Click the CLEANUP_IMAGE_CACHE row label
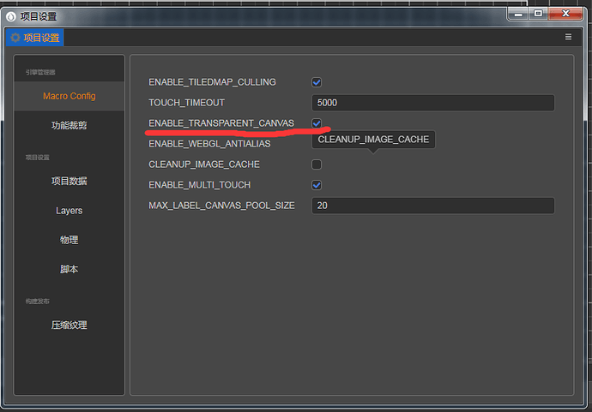The width and height of the screenshot is (592, 412). (x=204, y=164)
